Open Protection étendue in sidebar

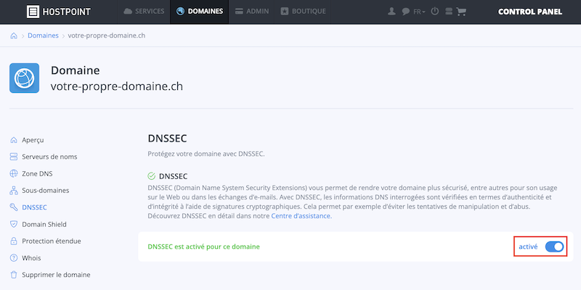51,241
